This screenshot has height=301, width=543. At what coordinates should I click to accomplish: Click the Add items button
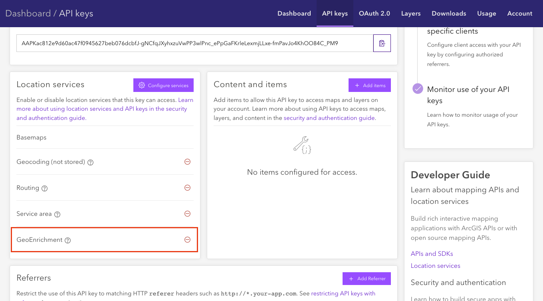pyautogui.click(x=370, y=85)
